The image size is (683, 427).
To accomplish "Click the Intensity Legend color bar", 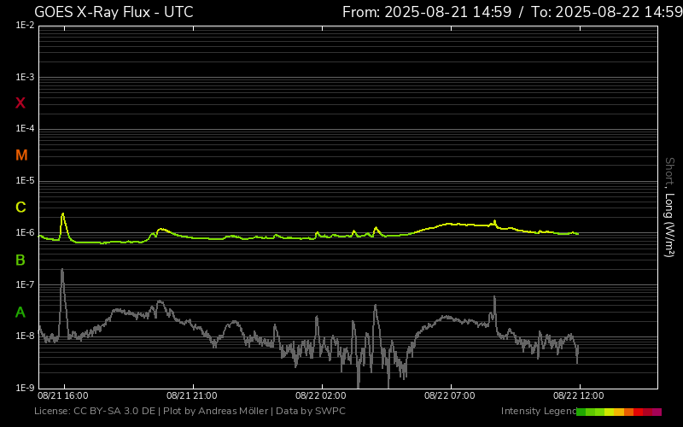I will (618, 412).
